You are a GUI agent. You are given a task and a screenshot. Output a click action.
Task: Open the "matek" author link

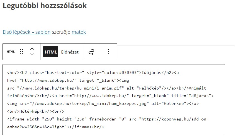(x=79, y=32)
